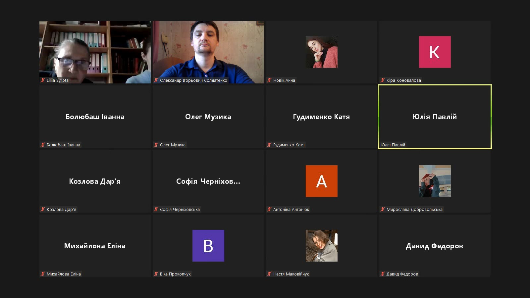Click the large Болюбаш Іванна name text

(x=95, y=117)
